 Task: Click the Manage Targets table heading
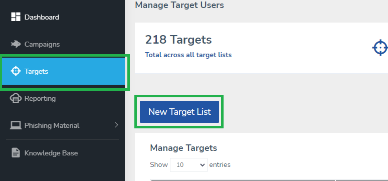coord(183,148)
